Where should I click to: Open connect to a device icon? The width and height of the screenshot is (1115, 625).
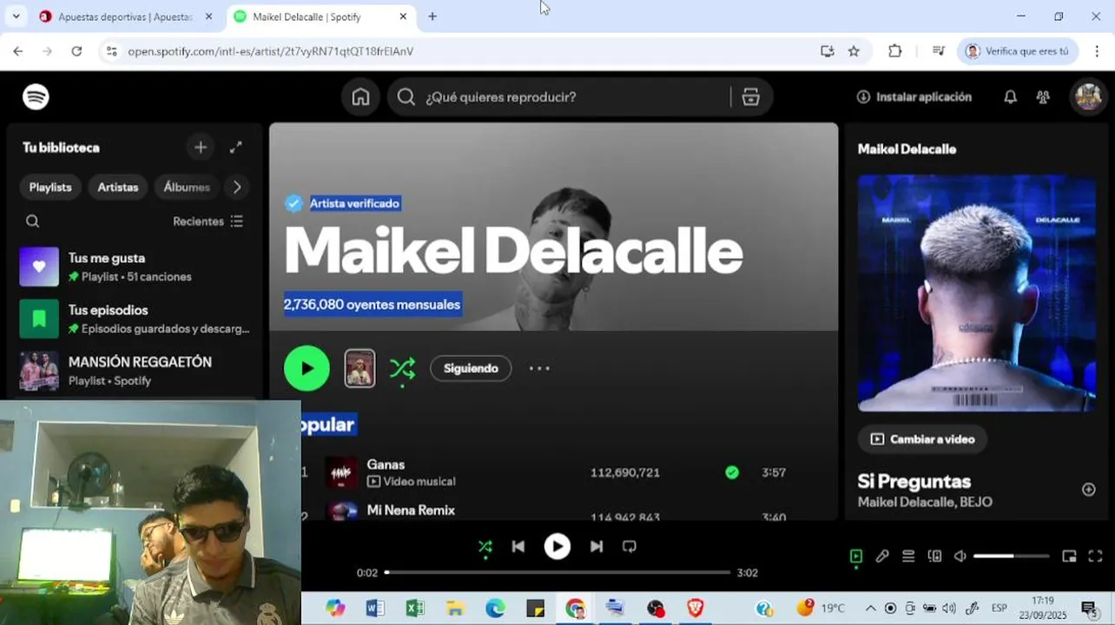pyautogui.click(x=934, y=556)
